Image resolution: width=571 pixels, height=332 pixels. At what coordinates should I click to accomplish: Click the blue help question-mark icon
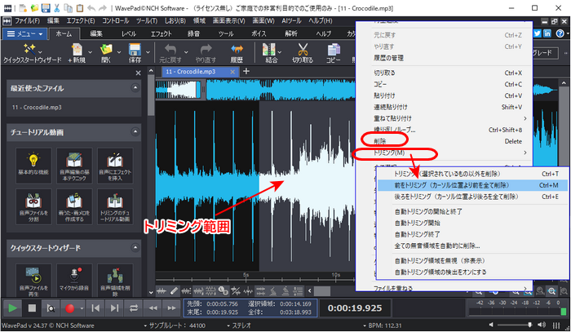click(x=560, y=33)
